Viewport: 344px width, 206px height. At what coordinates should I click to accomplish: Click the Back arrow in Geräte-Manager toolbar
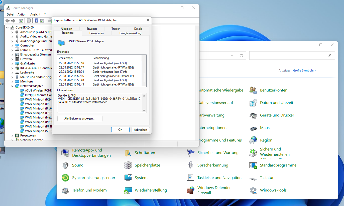pos(8,20)
